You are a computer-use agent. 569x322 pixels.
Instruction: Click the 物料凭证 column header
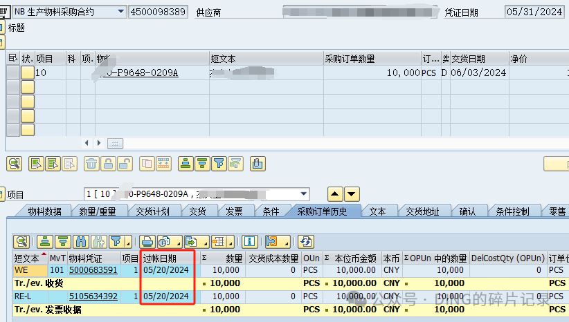[x=94, y=258]
